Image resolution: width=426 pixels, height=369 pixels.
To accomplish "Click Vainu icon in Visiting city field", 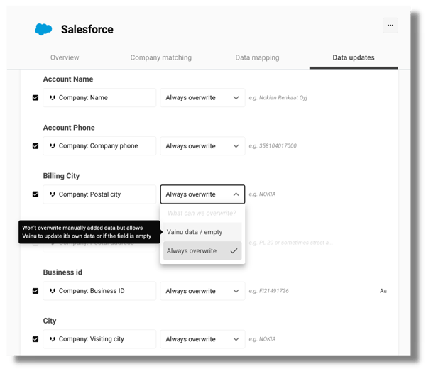I will click(53, 339).
